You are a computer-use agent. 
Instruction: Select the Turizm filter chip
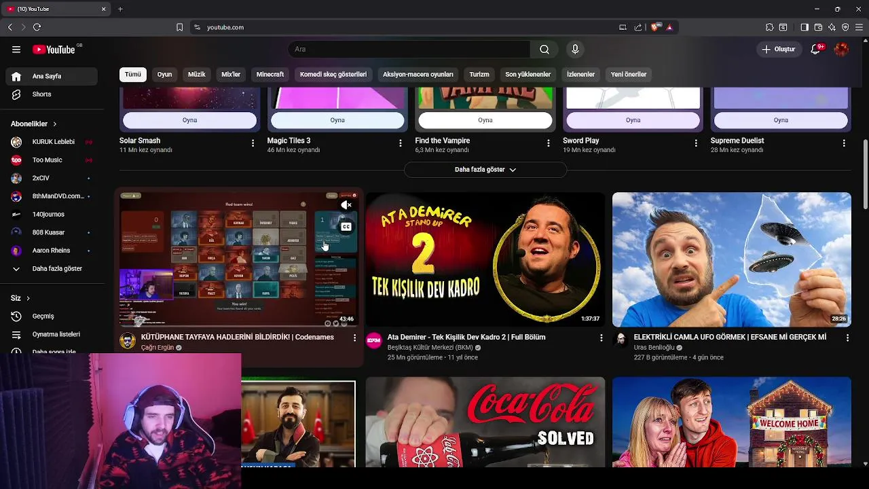[x=479, y=75]
